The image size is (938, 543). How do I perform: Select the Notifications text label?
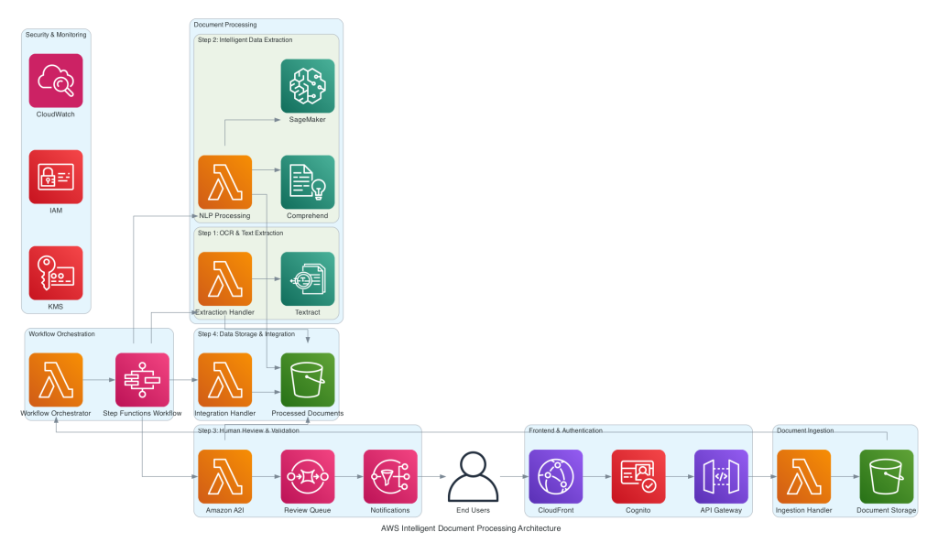[390, 510]
